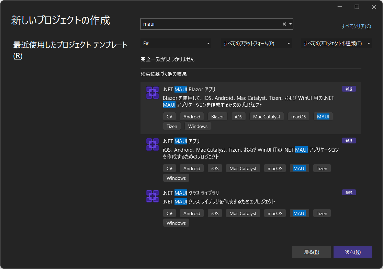Screen dimensions: 383x269
Task: Click Windows tag in the MAUI Blazor template
Action: pos(198,126)
